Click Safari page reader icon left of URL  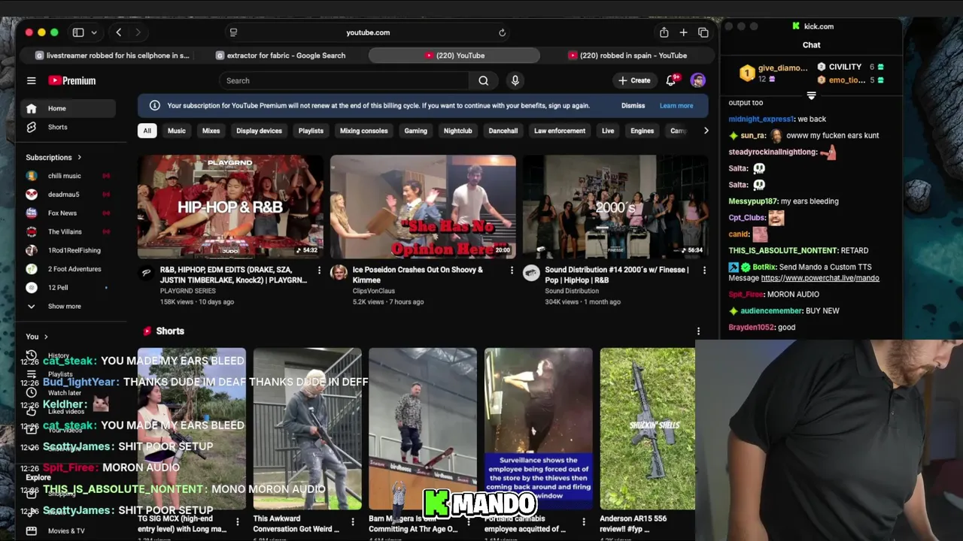(233, 32)
